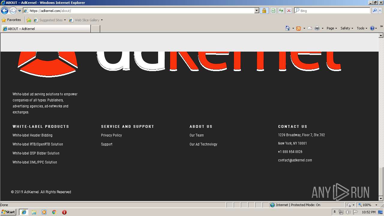Click the browser Forward arrow button
Image resolution: width=384 pixels, height=216 pixels.
pos(13,11)
